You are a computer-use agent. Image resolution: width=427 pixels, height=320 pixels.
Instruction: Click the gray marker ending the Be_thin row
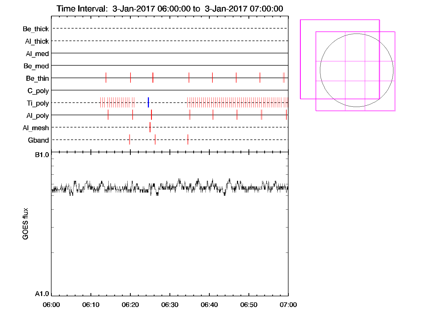284,78
